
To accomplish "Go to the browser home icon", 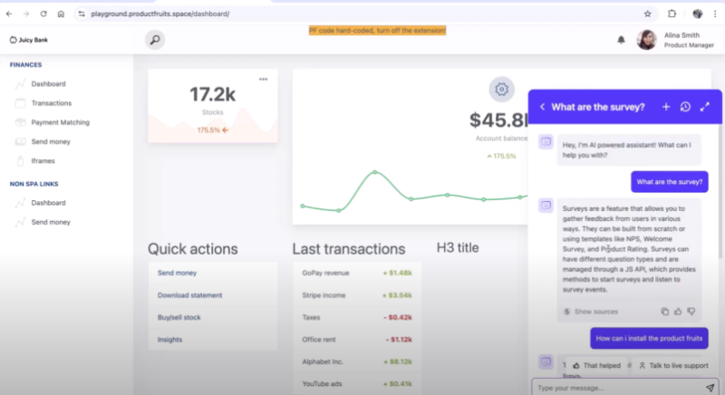I will tap(61, 14).
